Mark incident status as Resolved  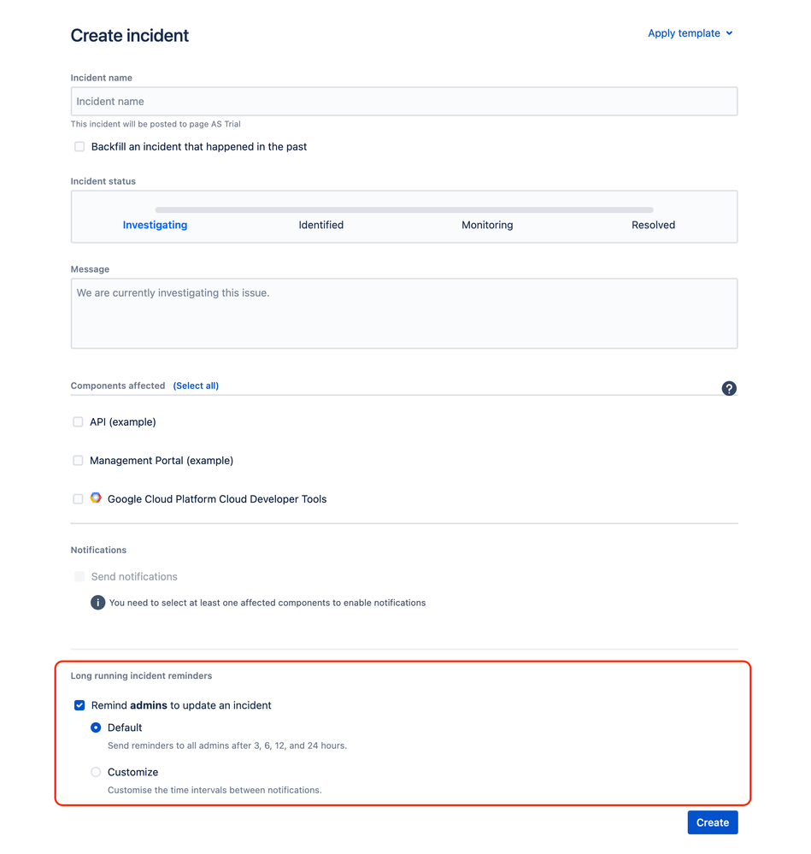(653, 225)
